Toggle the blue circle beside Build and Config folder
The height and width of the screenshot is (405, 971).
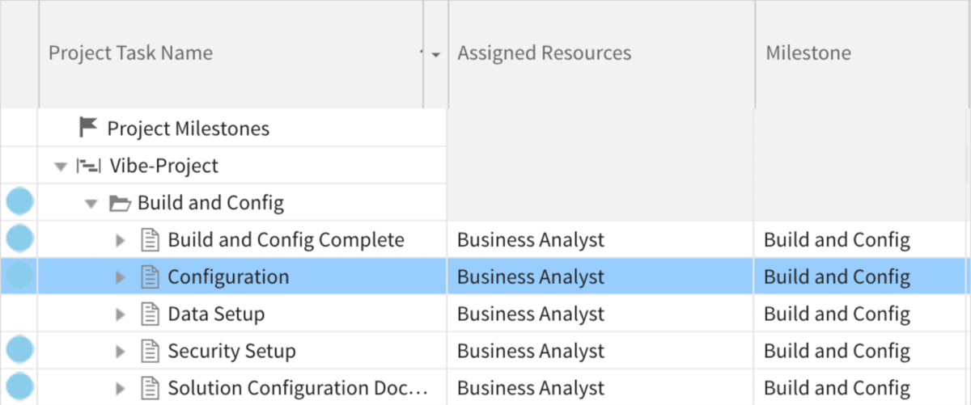click(19, 201)
